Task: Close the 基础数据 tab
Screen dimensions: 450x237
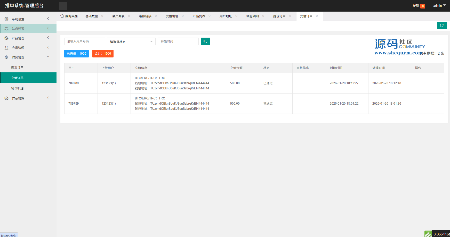Action: pyautogui.click(x=102, y=16)
